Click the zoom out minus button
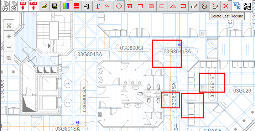The image size is (255, 131). [9, 47]
